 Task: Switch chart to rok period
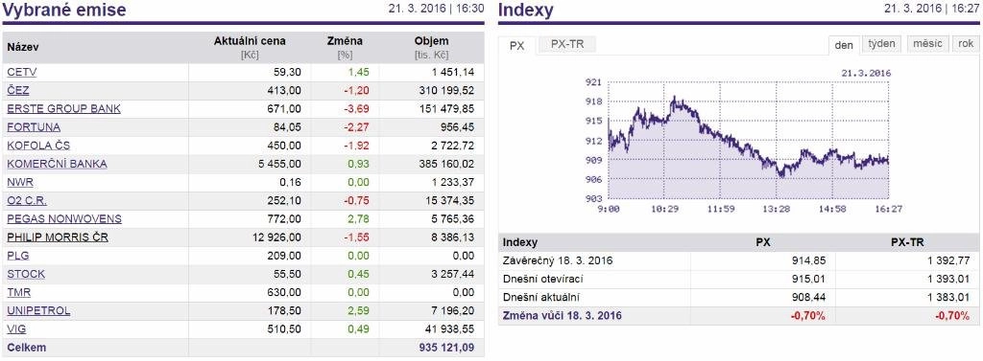click(x=966, y=44)
